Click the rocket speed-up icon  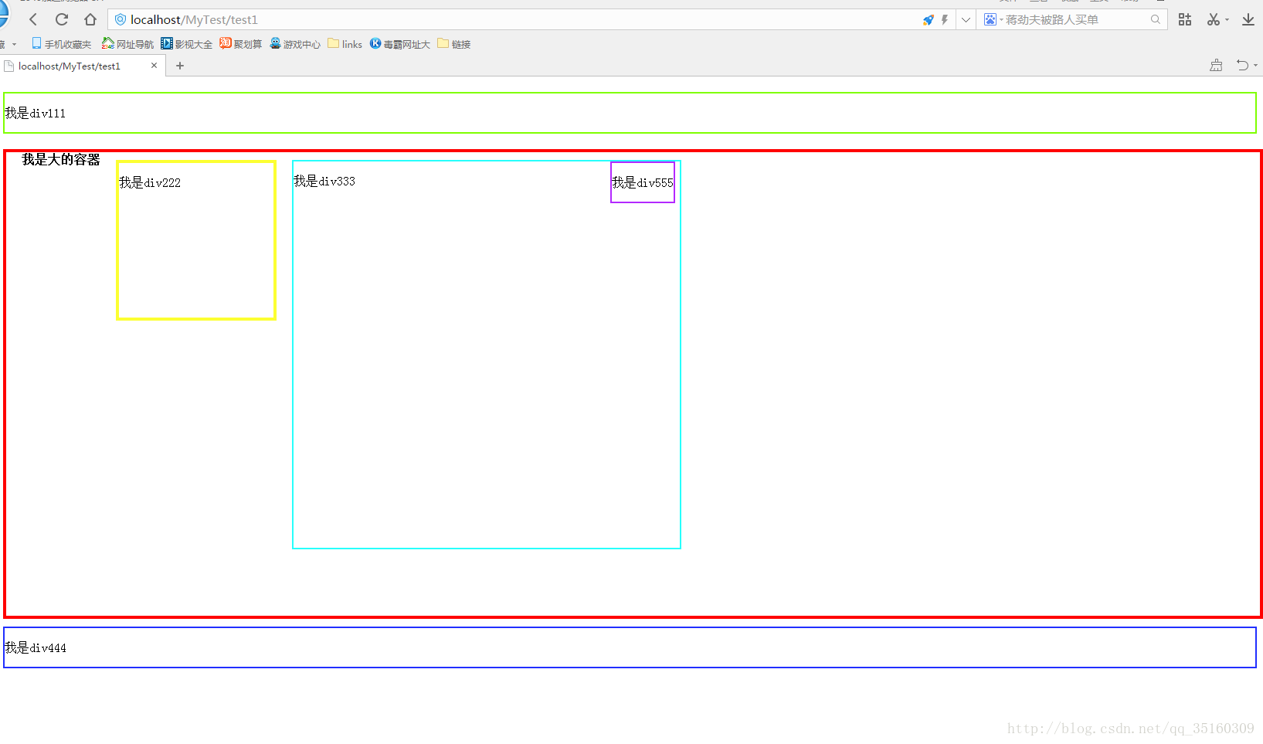coord(928,19)
